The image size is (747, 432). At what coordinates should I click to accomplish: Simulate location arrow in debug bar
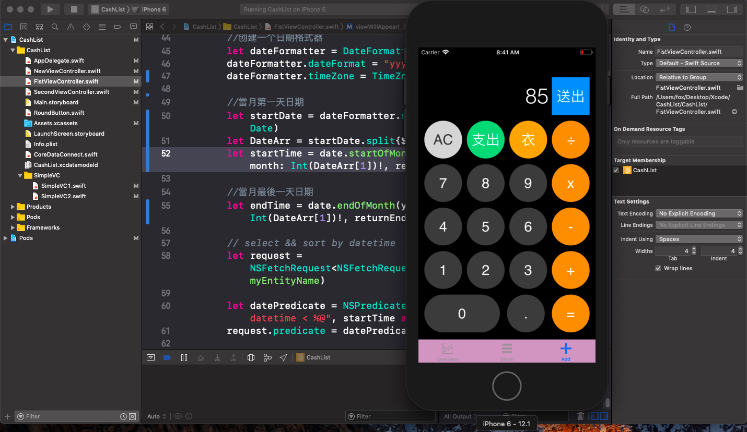click(x=284, y=357)
